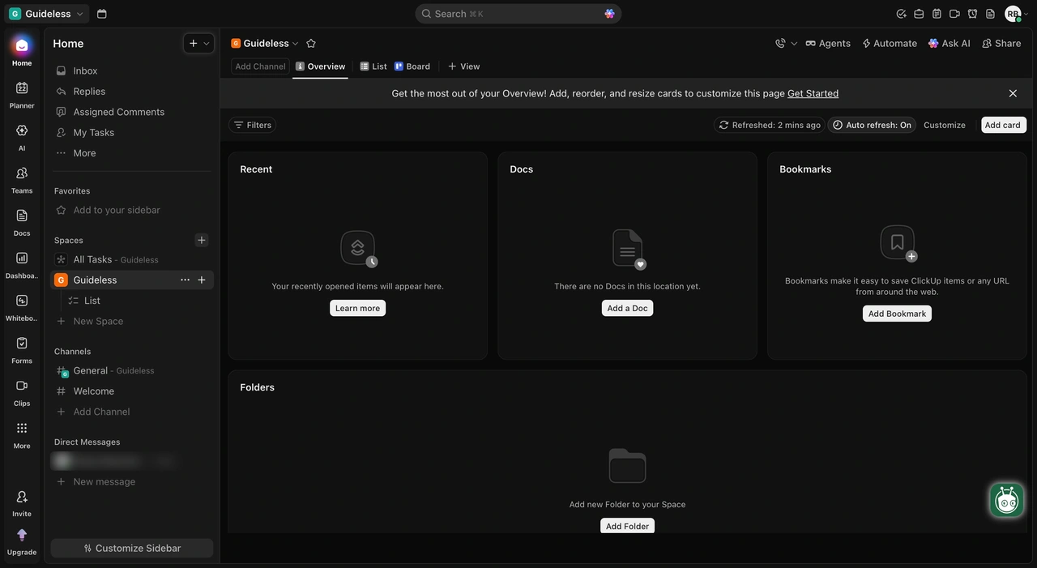The height and width of the screenshot is (568, 1037).
Task: Expand the Guideless workspace switcher
Action: click(48, 14)
